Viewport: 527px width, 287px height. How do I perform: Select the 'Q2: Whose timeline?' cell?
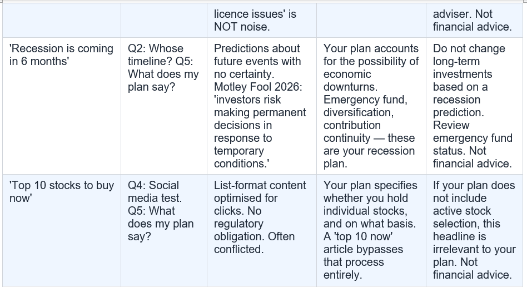click(164, 106)
